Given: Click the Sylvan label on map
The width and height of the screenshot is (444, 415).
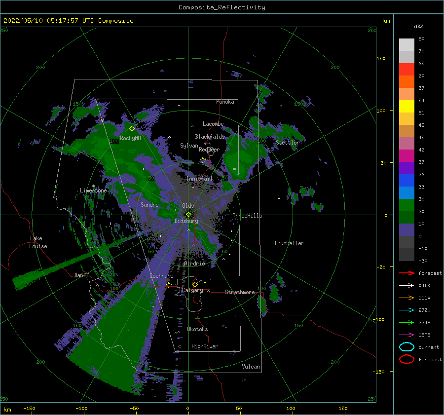Looking at the screenshot, I should [x=189, y=146].
